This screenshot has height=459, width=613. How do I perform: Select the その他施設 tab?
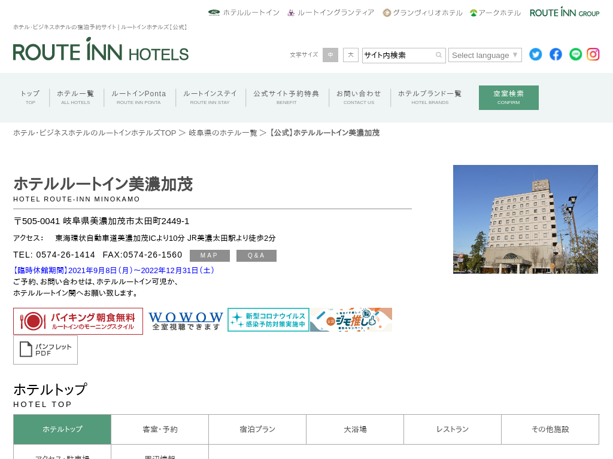point(551,429)
